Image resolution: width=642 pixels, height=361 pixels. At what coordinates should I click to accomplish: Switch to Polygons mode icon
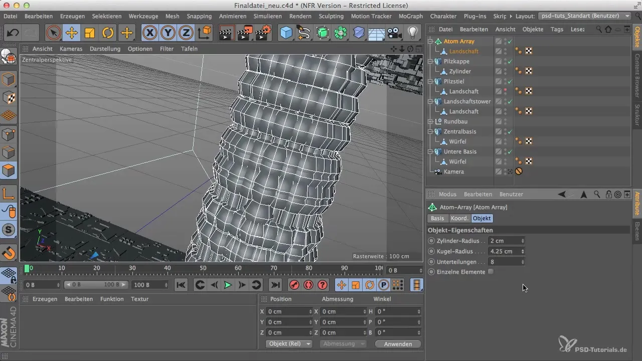click(10, 171)
